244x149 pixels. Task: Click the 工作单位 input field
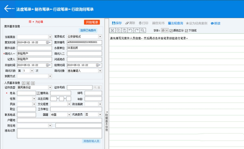76,109
